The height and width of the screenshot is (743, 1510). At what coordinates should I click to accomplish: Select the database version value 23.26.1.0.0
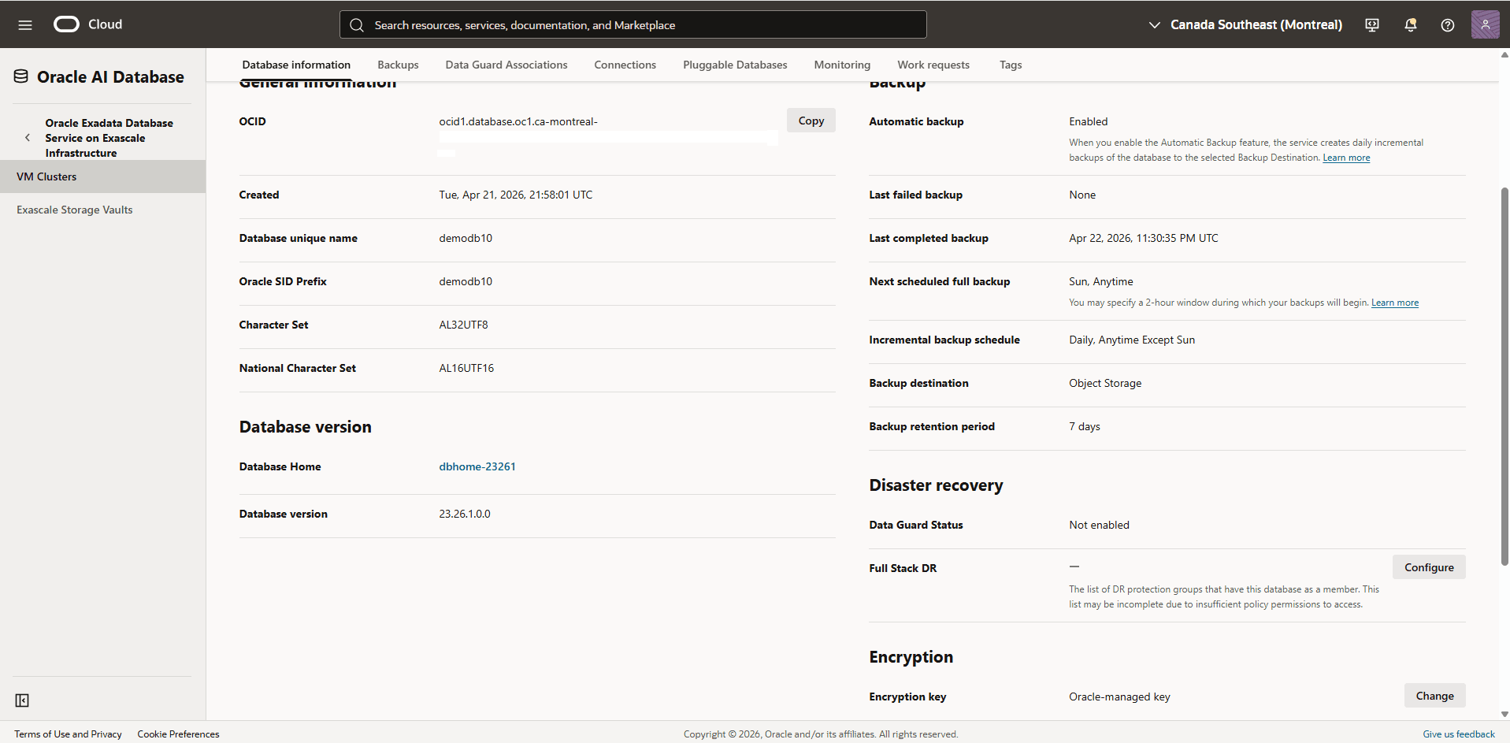(x=465, y=514)
